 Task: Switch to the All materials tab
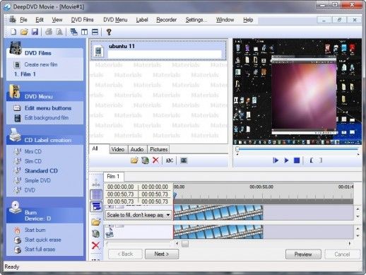click(99, 148)
